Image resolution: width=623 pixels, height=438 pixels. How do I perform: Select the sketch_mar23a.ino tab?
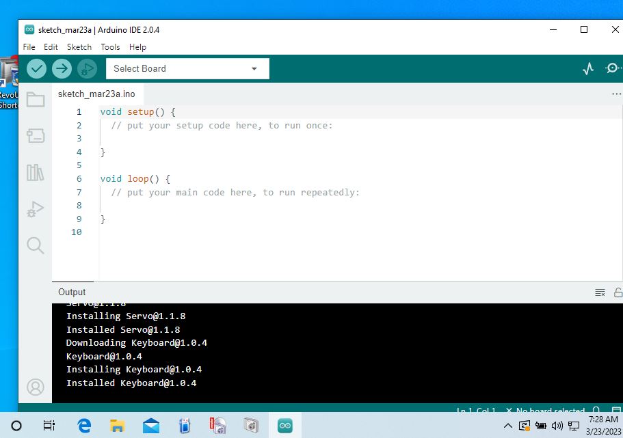96,94
